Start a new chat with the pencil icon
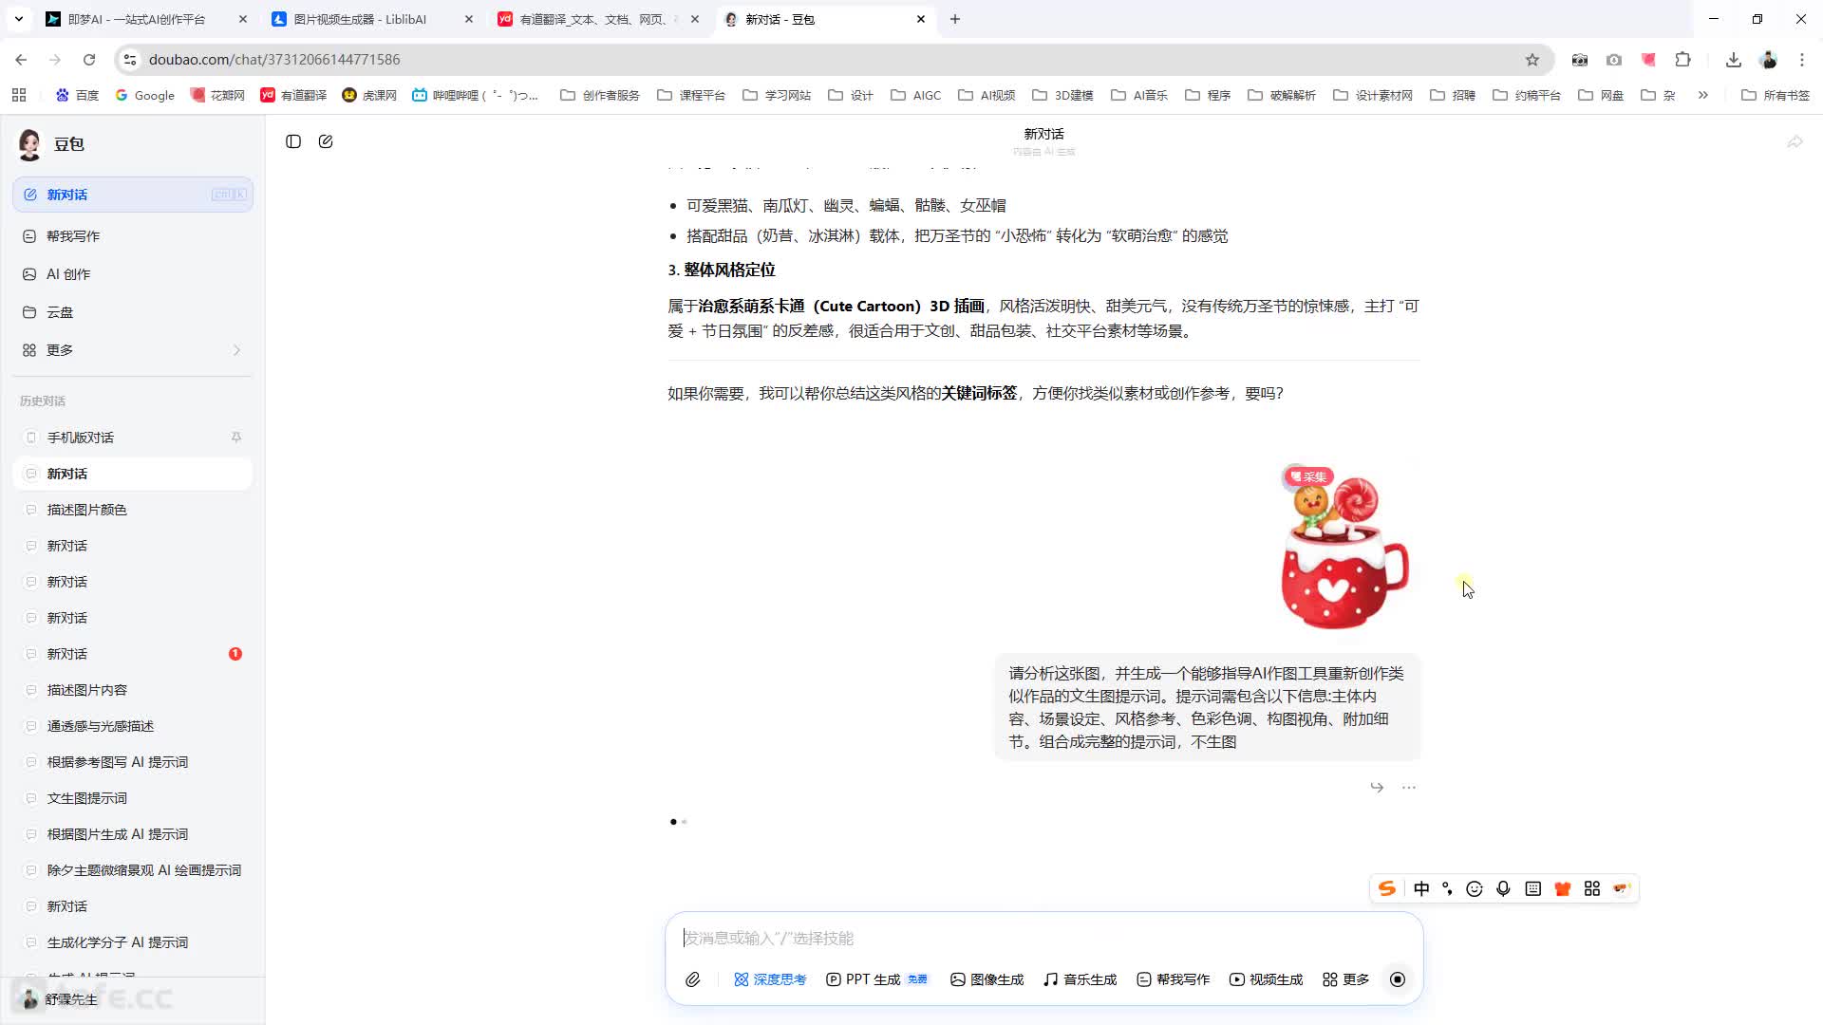1823x1025 pixels. (x=326, y=141)
